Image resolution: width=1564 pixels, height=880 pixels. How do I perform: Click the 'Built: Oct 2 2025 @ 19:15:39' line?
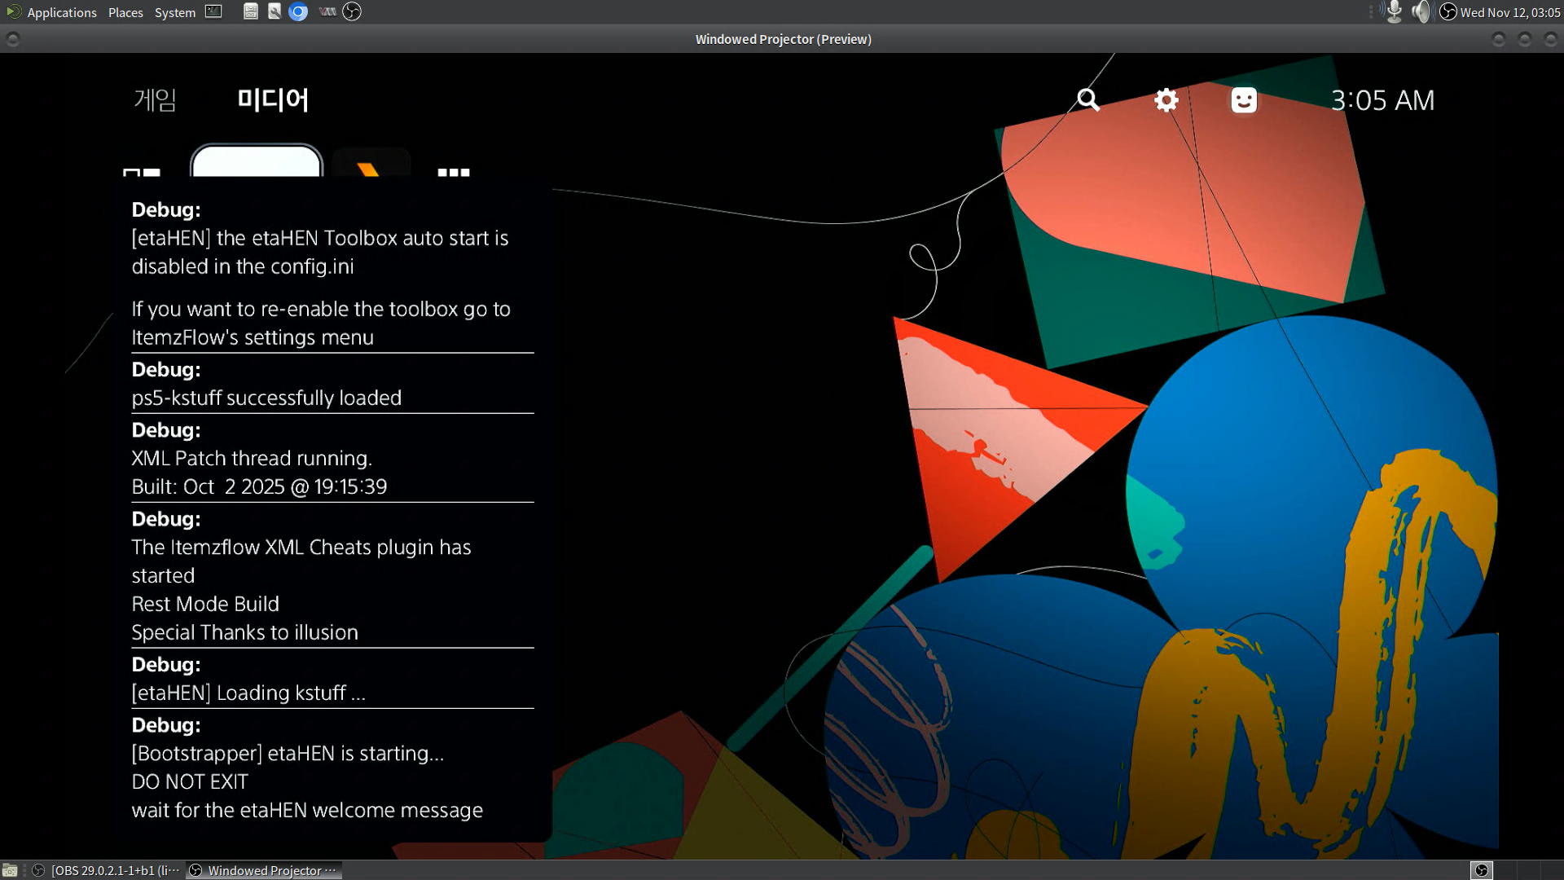click(x=259, y=486)
